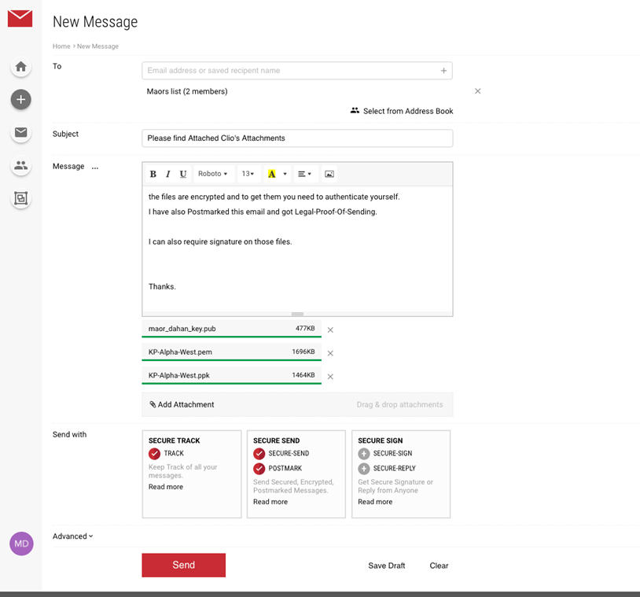Open the mail inbox sidebar icon
This screenshot has width=640, height=597.
pyautogui.click(x=21, y=133)
